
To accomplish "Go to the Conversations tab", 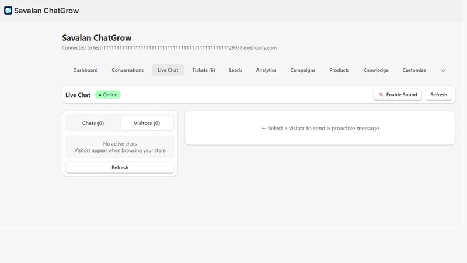I will coord(127,70).
